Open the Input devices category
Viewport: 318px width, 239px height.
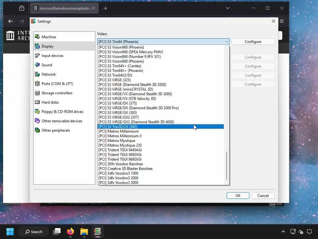pos(64,55)
